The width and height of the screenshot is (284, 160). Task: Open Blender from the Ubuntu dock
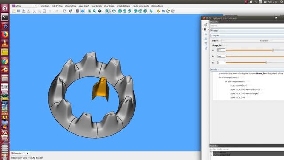pyautogui.click(x=5, y=70)
